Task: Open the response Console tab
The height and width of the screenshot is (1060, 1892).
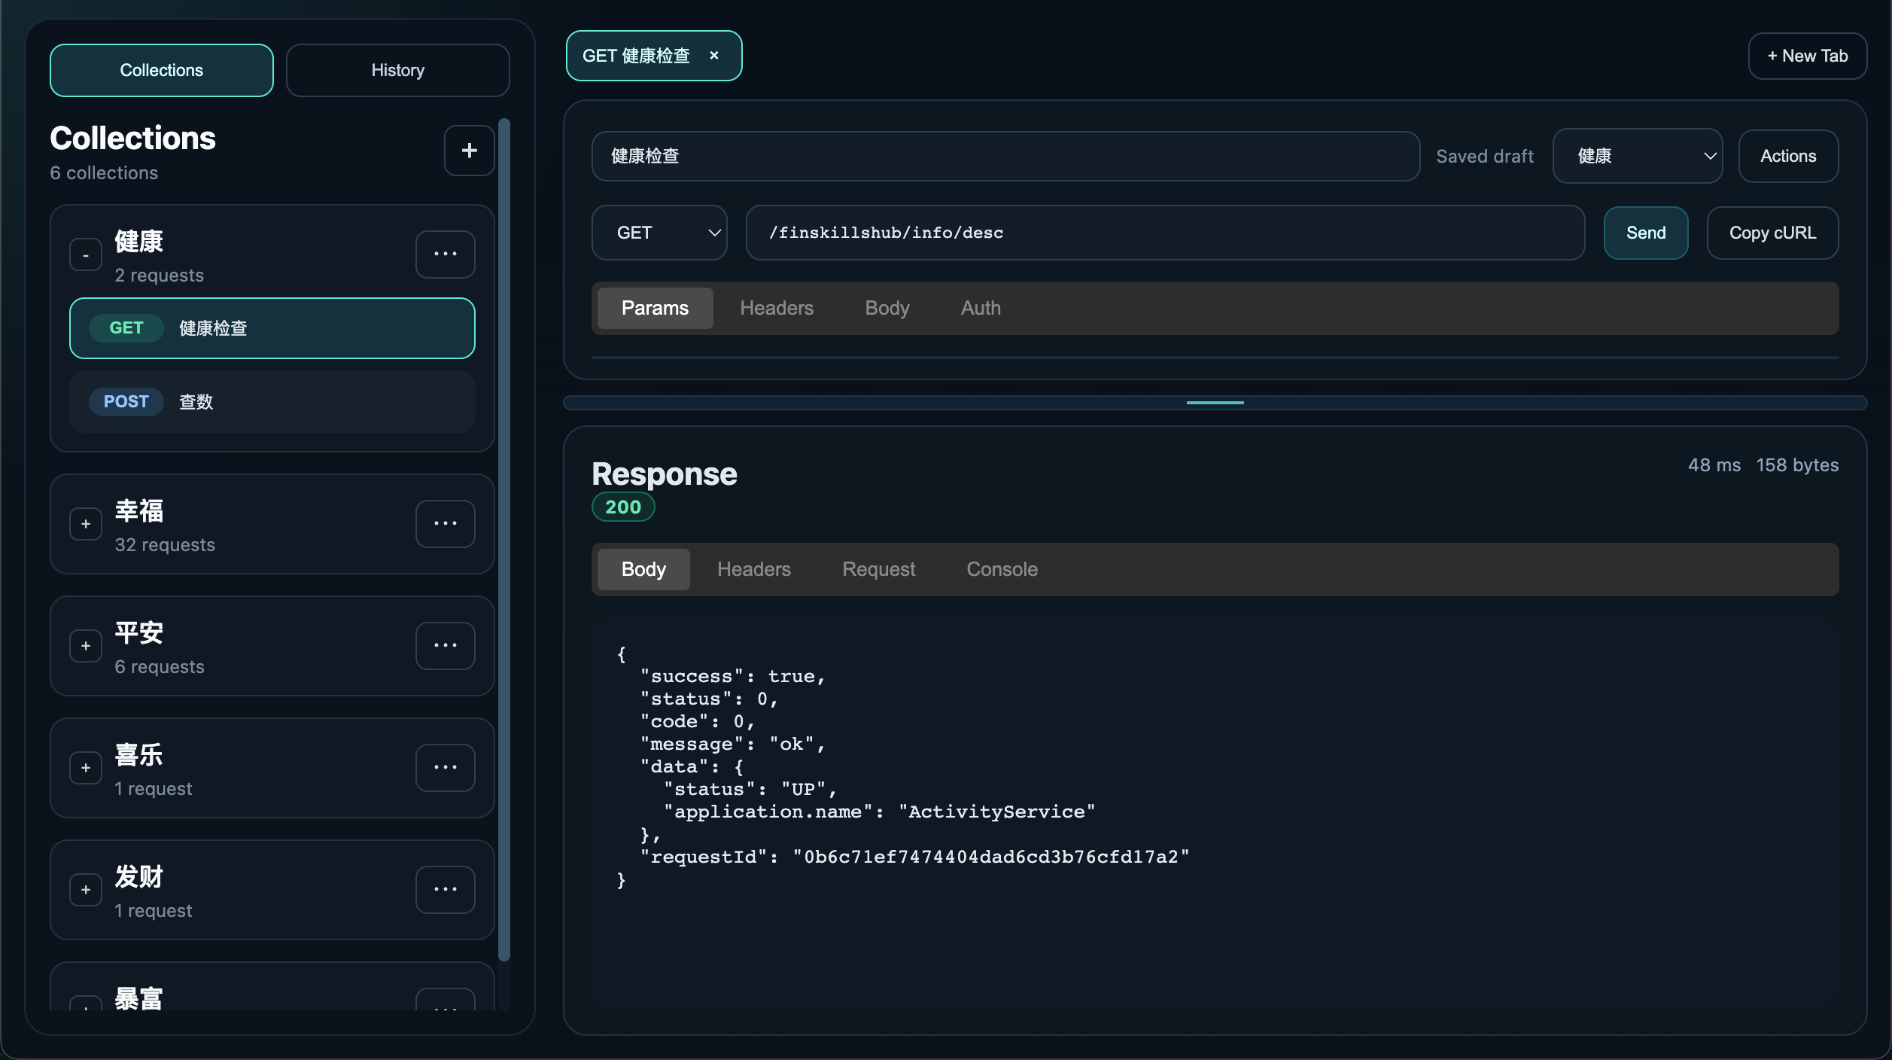Action: click(x=1001, y=569)
